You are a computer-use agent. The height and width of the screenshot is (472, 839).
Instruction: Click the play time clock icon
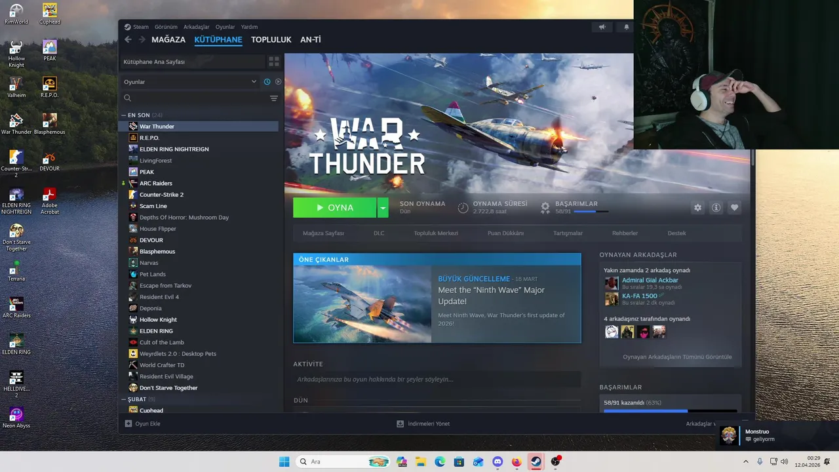[x=463, y=207]
